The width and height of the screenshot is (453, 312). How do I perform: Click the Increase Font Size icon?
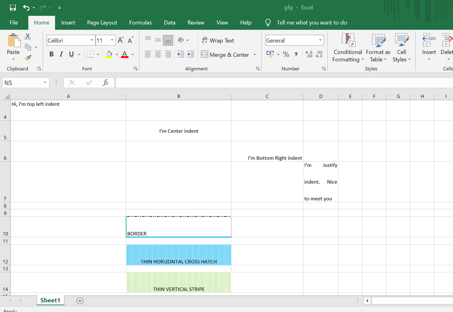coord(120,40)
